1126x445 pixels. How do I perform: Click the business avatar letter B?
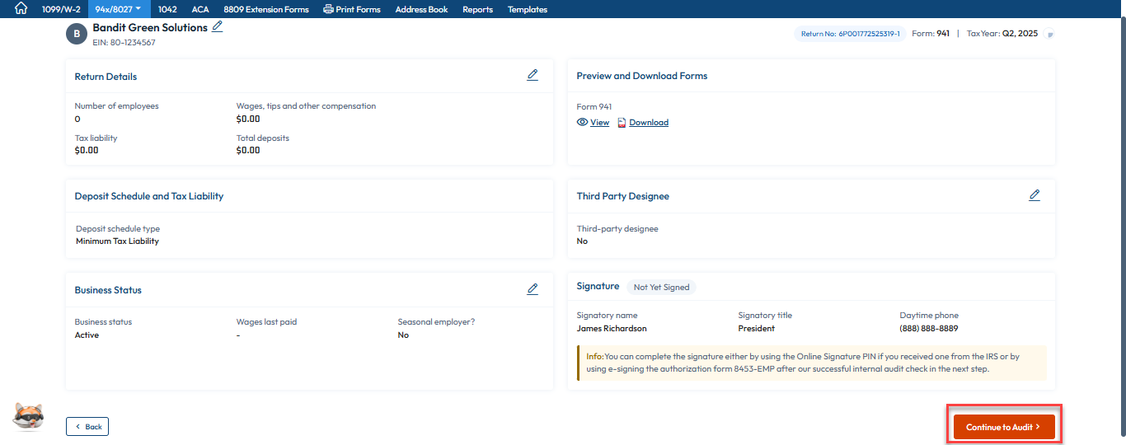[77, 33]
